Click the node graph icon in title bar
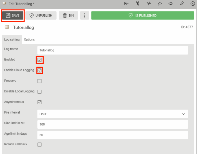The height and width of the screenshot is (154, 197). pos(149,4)
